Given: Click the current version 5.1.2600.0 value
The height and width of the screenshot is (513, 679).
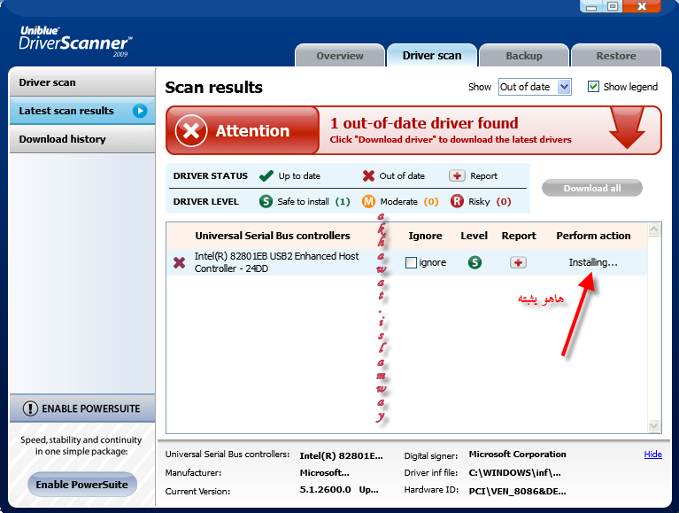Looking at the screenshot, I should tap(325, 490).
